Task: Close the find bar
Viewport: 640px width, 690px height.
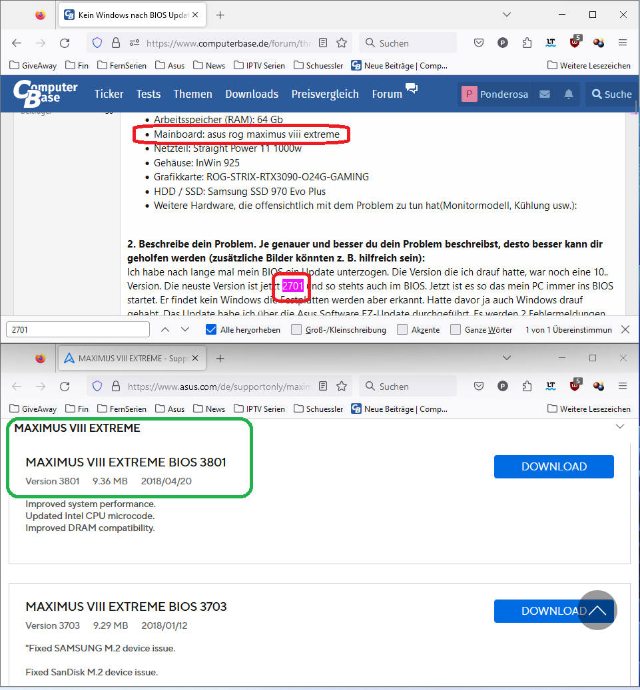Action: click(x=625, y=329)
